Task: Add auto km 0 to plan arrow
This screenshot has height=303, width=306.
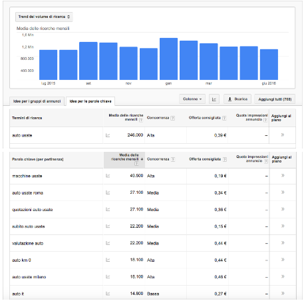Action: click(x=283, y=260)
